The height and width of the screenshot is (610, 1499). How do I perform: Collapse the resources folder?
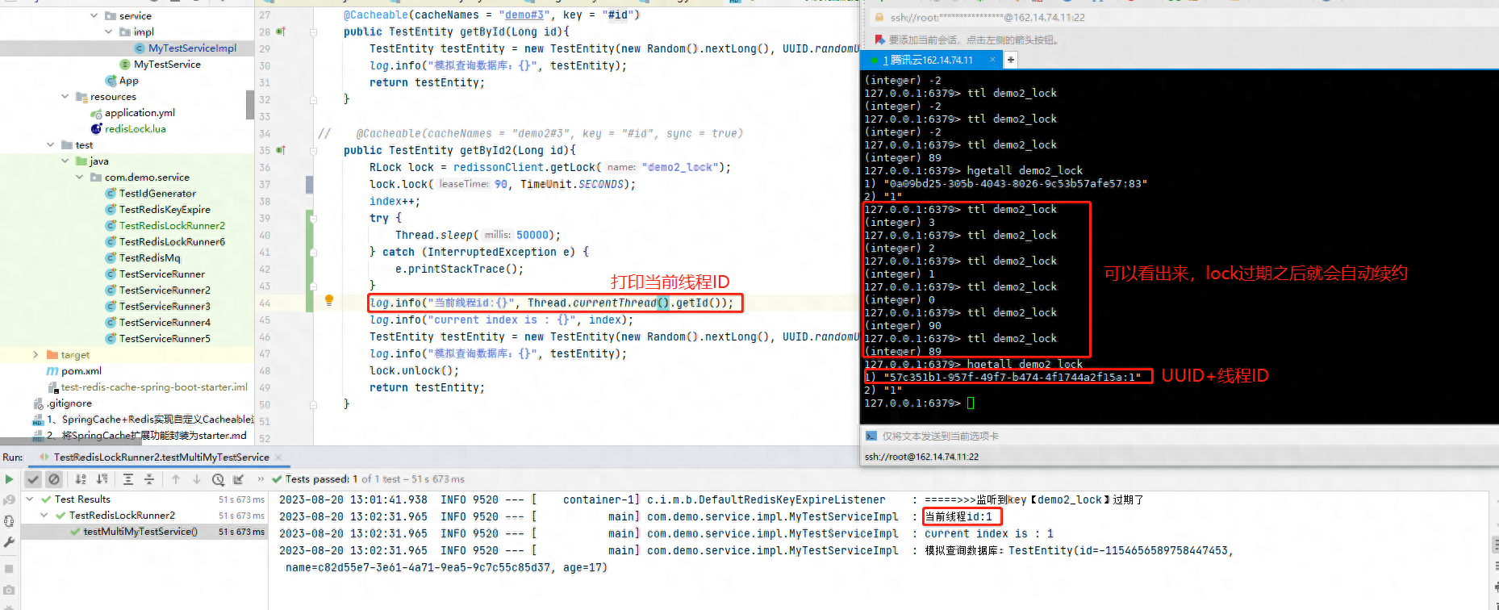click(x=65, y=96)
